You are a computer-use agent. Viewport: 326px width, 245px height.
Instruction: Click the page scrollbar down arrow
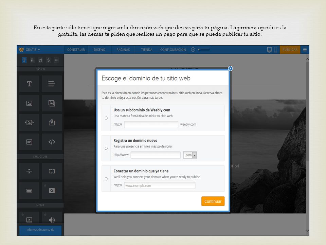(x=307, y=230)
